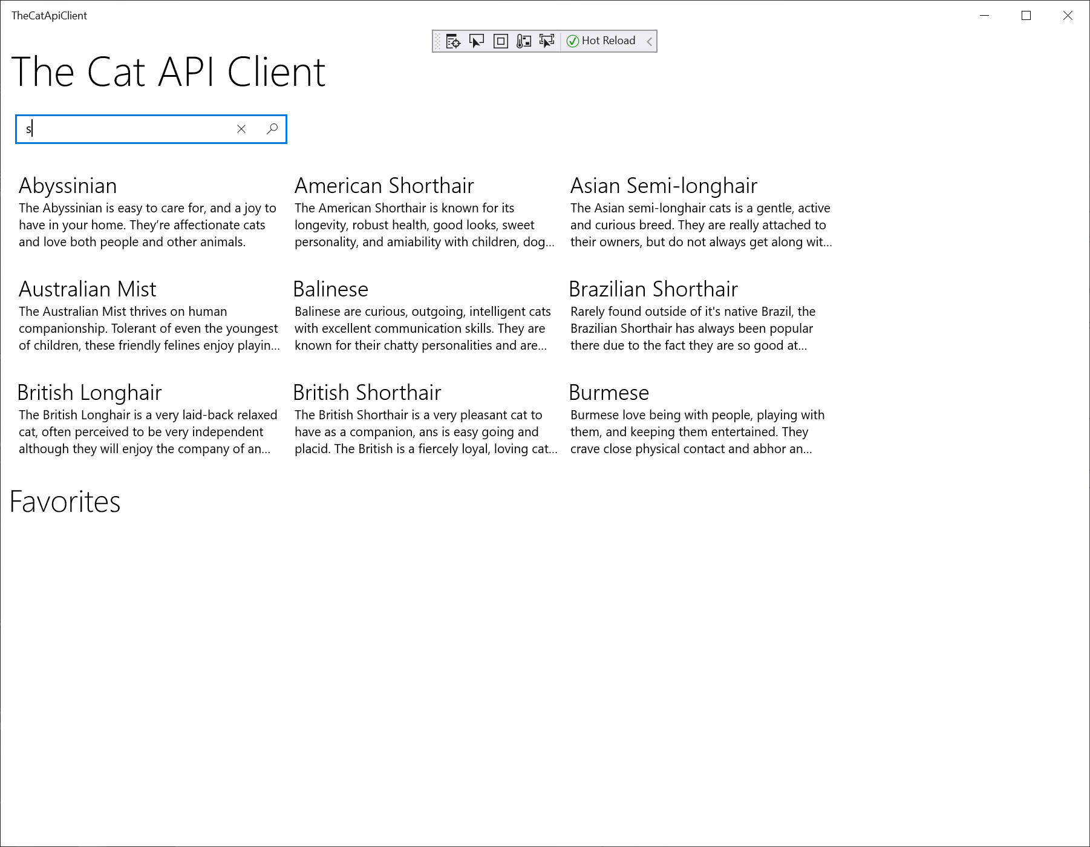Clear the search text with the X icon
This screenshot has height=847, width=1090.
241,129
